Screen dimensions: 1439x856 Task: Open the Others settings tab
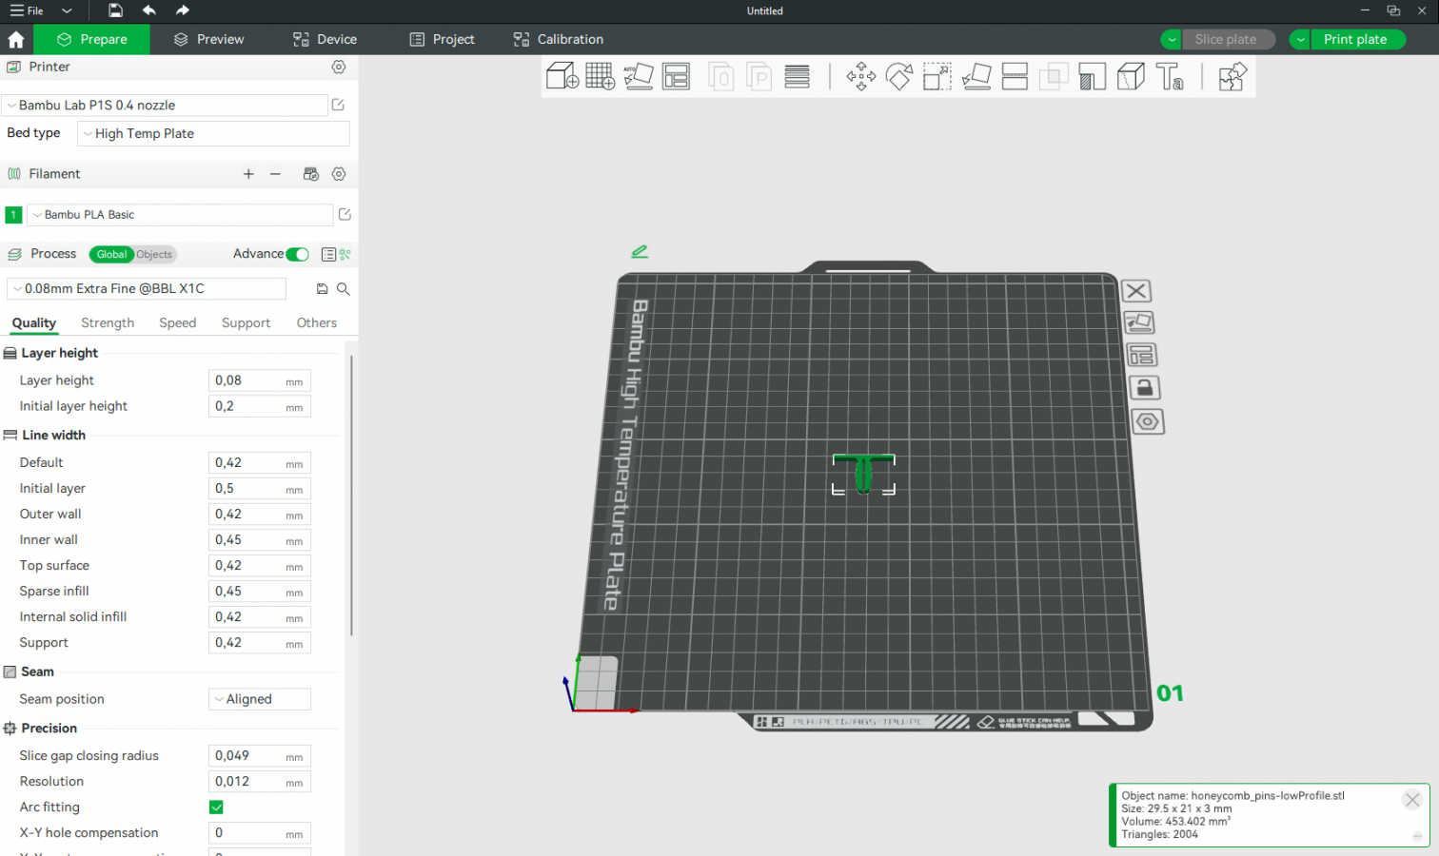[x=317, y=323]
